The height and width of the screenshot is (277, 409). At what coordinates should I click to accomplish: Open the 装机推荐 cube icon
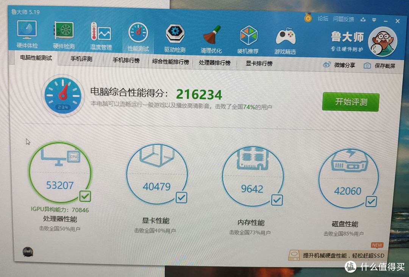coord(248,40)
